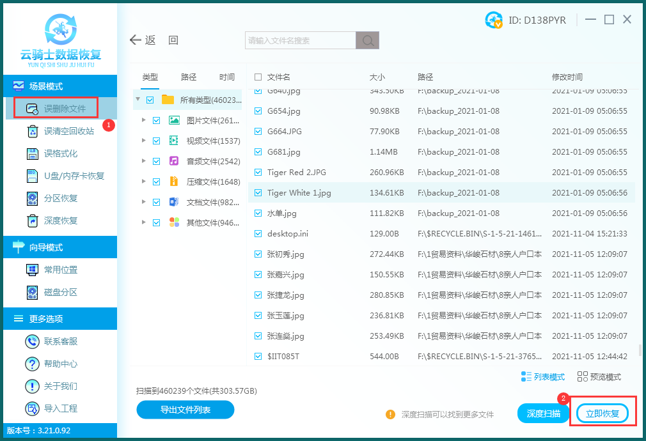
Task: Switch to the 类型 tab
Action: (x=150, y=77)
